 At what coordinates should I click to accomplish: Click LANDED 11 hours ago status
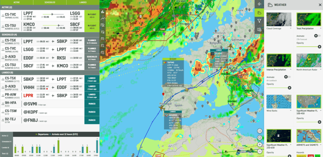click(x=92, y=96)
